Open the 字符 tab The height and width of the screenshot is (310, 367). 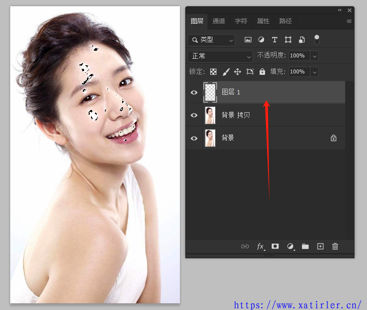(x=241, y=21)
